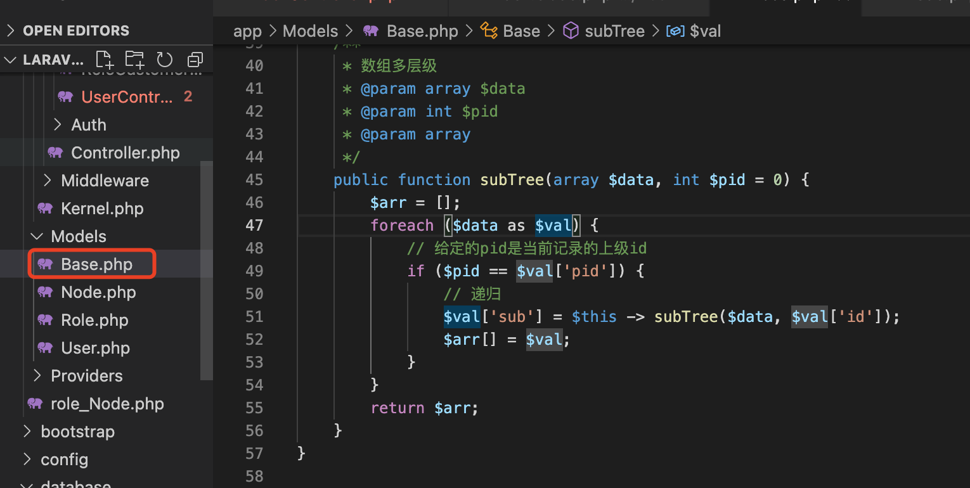Click '@param array $data' comment line
Viewport: 970px width, 488px height.
(443, 89)
